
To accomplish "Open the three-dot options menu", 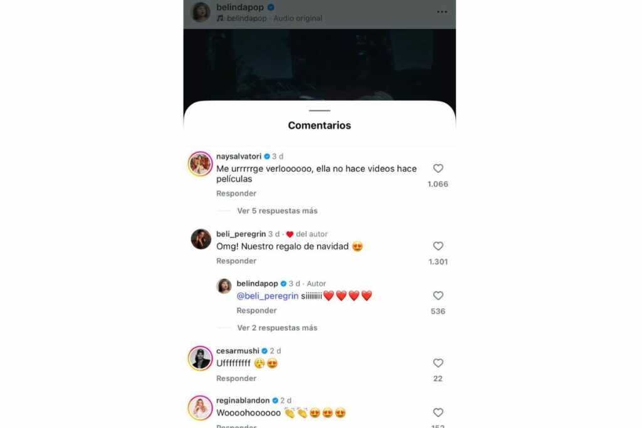I will [442, 12].
